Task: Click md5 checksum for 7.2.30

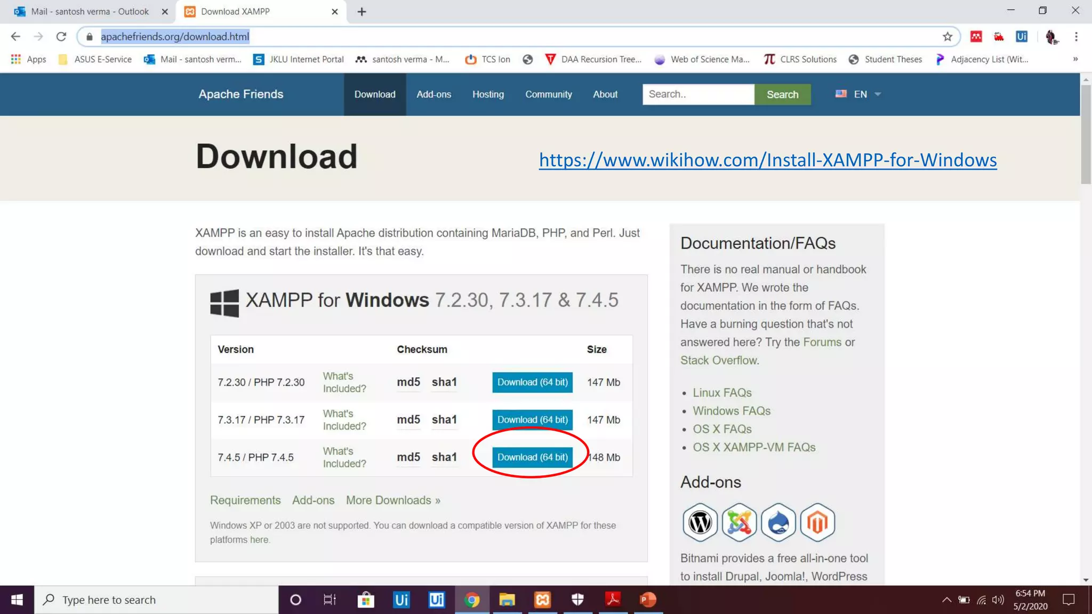Action: coord(408,382)
